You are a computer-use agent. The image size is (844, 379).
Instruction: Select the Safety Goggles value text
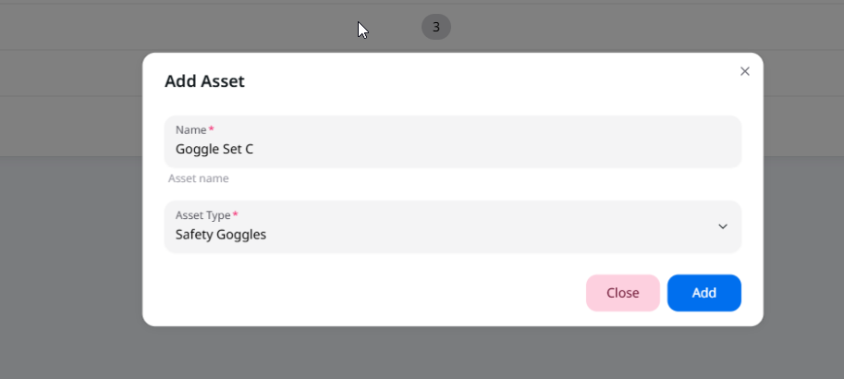coord(221,235)
